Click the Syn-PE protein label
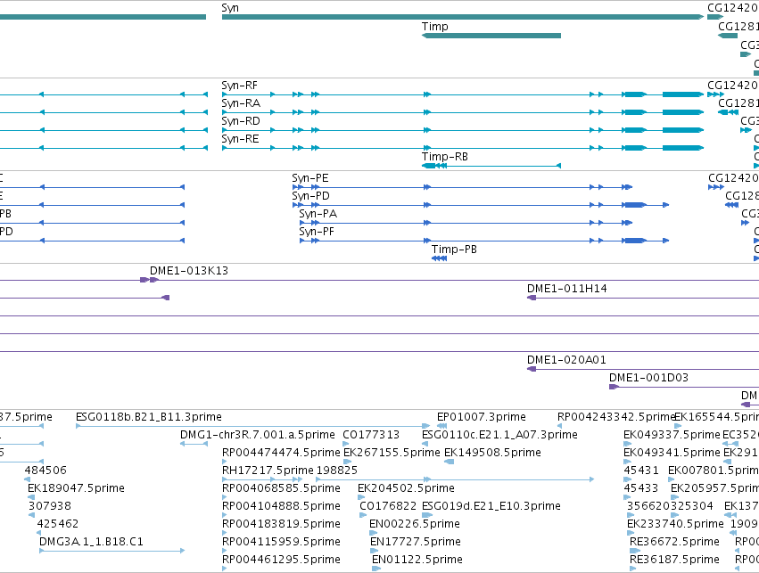Image resolution: width=759 pixels, height=573 pixels. pos(310,178)
